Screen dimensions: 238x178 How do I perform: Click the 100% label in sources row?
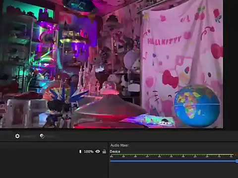point(89,151)
